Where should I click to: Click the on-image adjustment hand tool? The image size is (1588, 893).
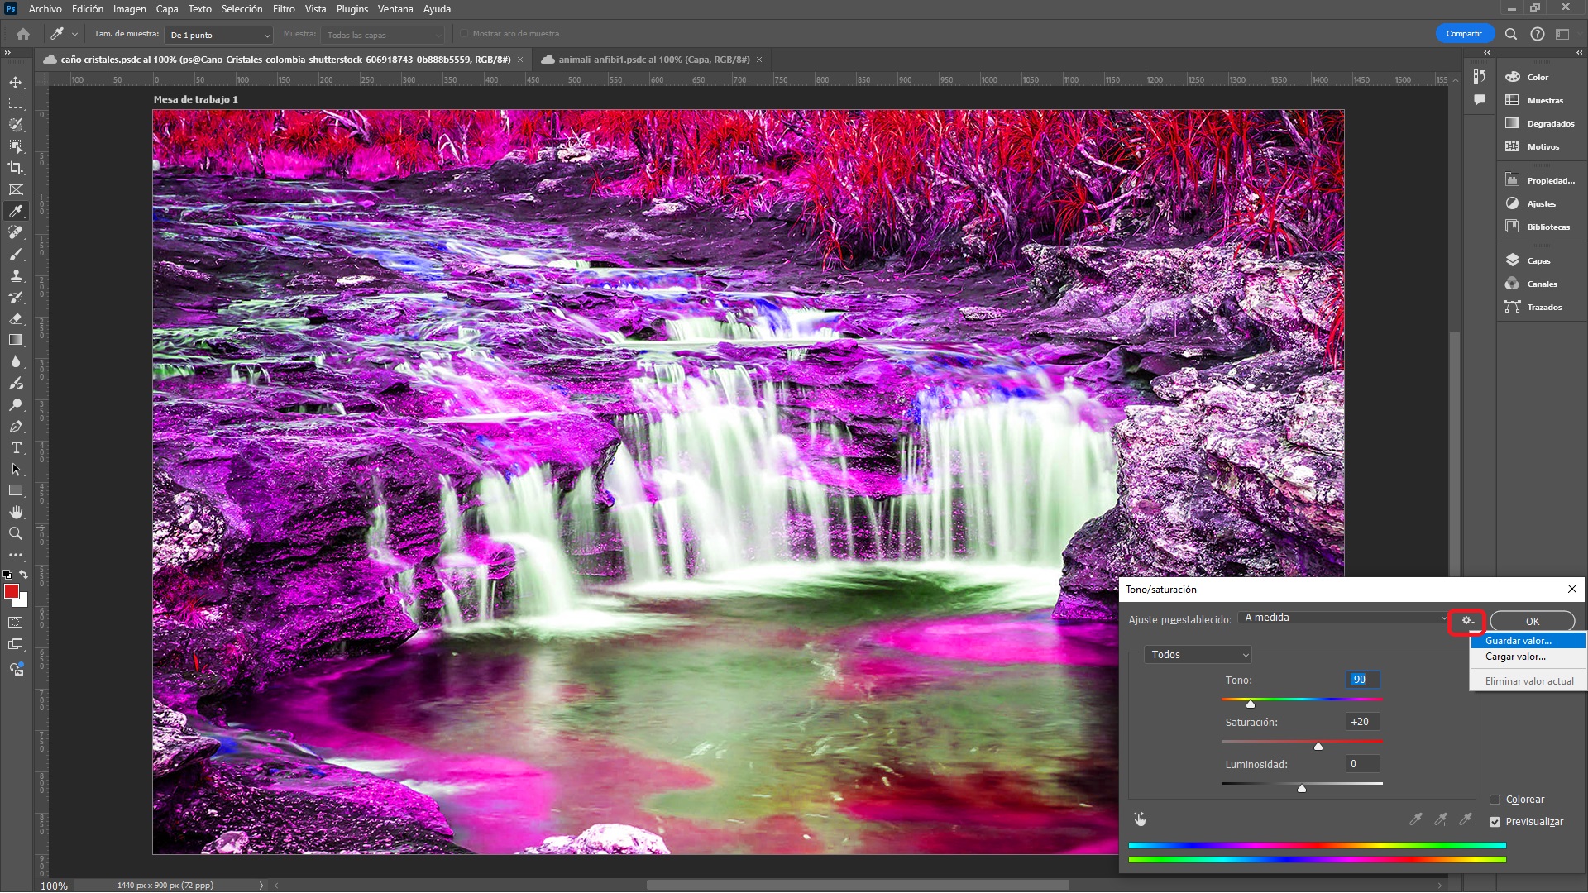(1140, 819)
